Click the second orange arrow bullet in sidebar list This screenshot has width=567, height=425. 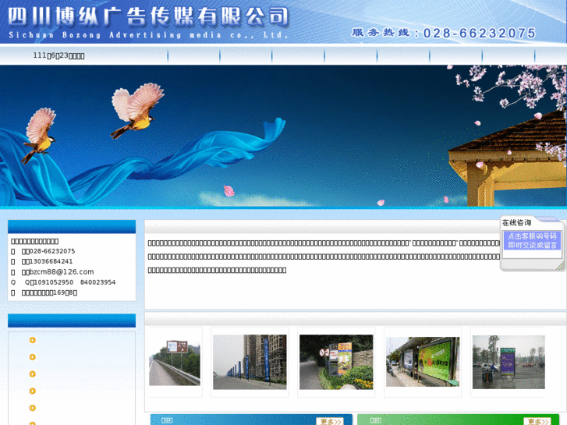coord(33,357)
